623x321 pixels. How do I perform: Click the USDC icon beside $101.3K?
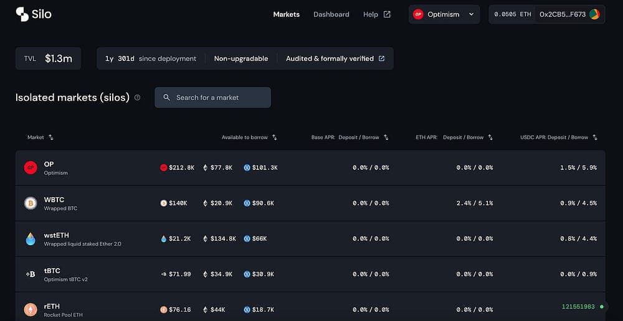(x=247, y=168)
